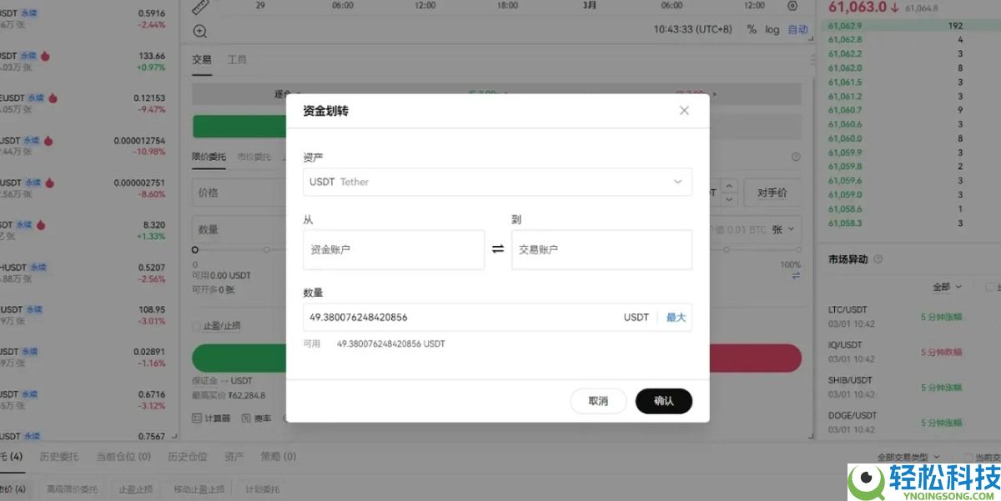Increase price with the stepper up arrow
1001x501 pixels.
730,187
